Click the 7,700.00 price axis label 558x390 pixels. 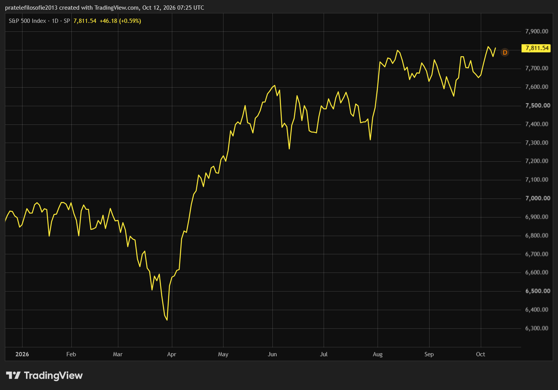point(537,68)
